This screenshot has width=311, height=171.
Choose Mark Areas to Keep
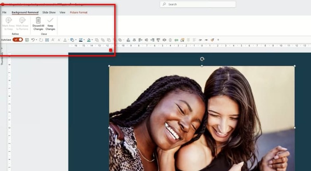[x=8, y=24]
